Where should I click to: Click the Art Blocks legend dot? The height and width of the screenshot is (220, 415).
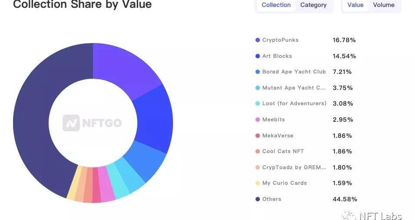pyautogui.click(x=258, y=56)
